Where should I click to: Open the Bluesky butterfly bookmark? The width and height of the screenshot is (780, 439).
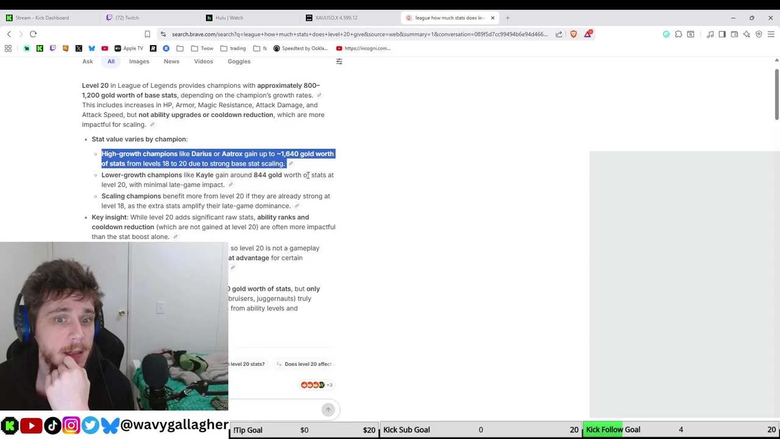click(91, 48)
